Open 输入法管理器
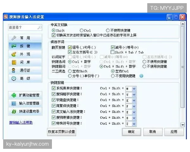This screenshot has width=190, height=152. click(x=25, y=104)
